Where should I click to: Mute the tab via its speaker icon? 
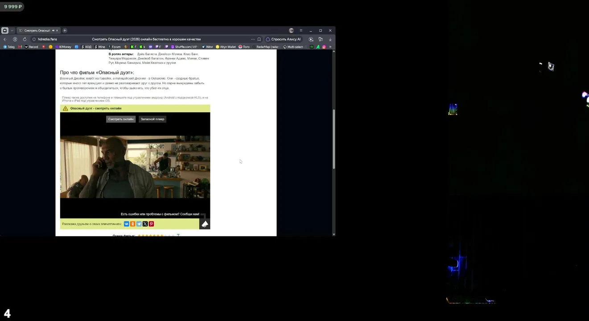pyautogui.click(x=53, y=30)
